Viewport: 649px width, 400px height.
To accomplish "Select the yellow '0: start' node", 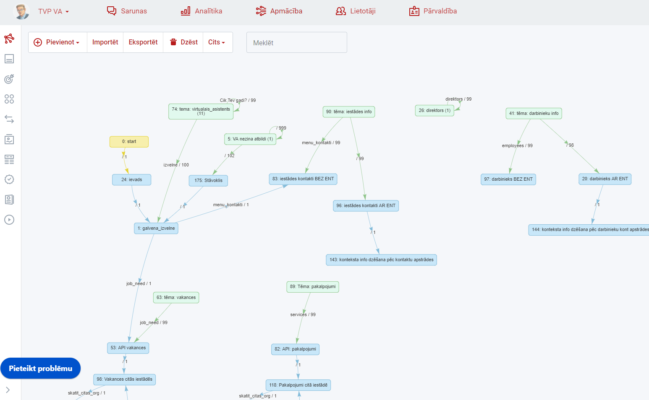I will pyautogui.click(x=129, y=142).
